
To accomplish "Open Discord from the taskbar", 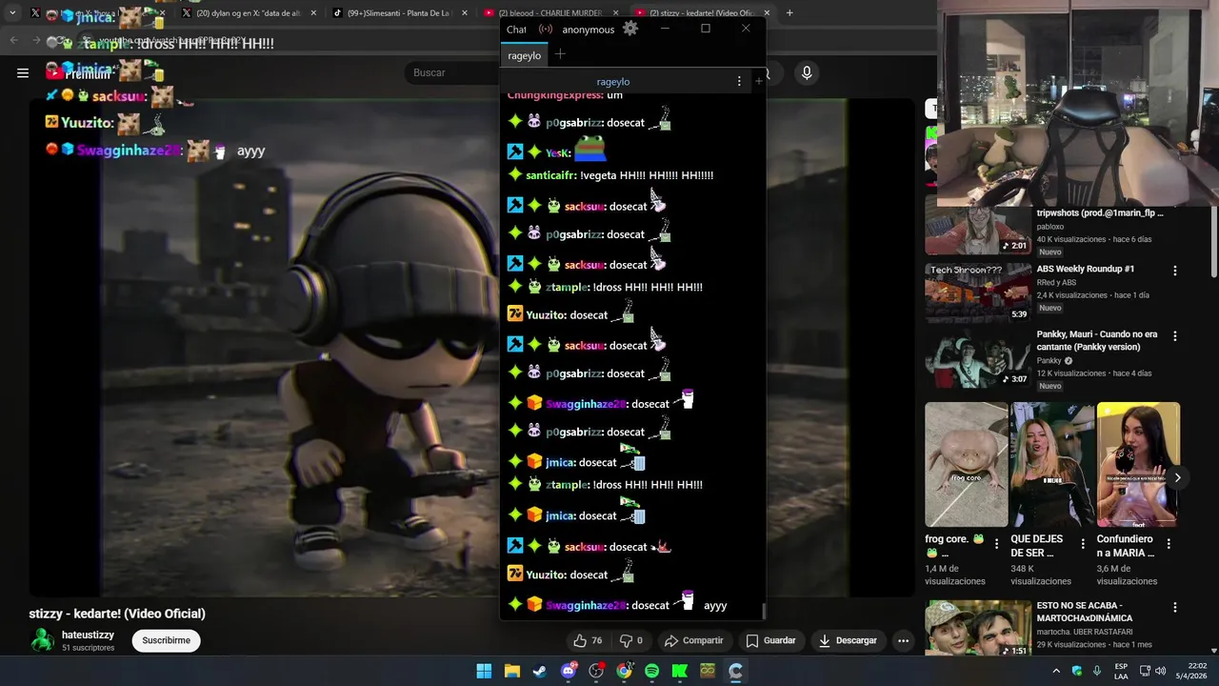I will pyautogui.click(x=569, y=671).
